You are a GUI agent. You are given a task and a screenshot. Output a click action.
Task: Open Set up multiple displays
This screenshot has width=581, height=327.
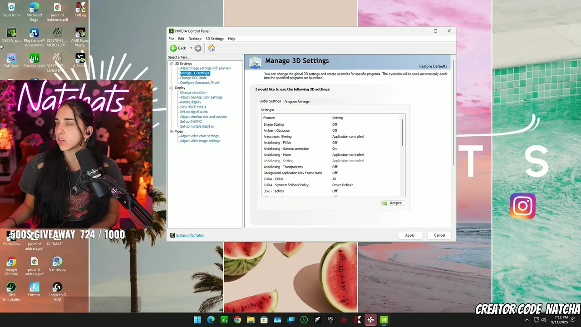pyautogui.click(x=197, y=126)
